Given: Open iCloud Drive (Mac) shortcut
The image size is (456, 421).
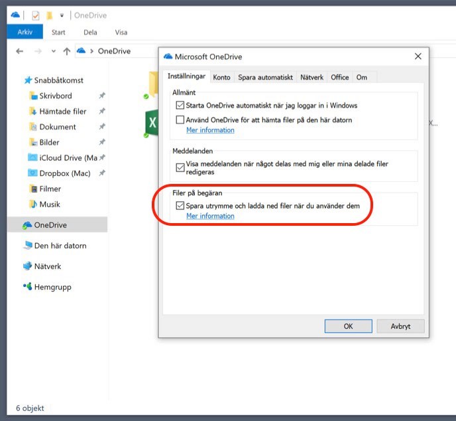Looking at the screenshot, I should (x=68, y=157).
